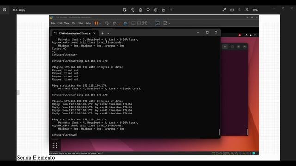Image resolution: width=296 pixels, height=166 pixels.
Task: Click the command prompt line C:\Users\Arsham>
Action: pyautogui.click(x=64, y=135)
